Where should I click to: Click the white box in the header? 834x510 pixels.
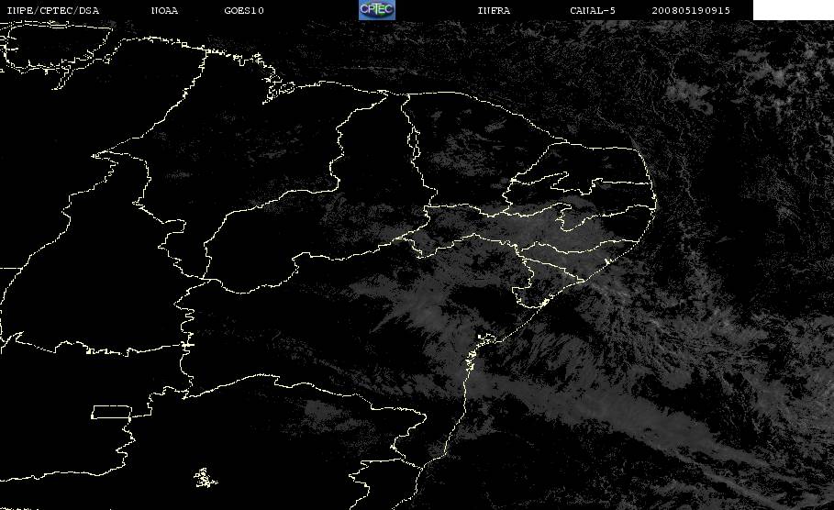793,10
